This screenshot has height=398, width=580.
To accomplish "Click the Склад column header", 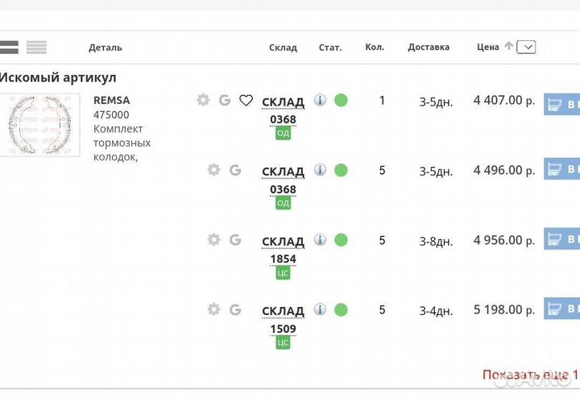I will tap(283, 48).
